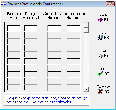Focus first-row Homens field
The width and height of the screenshot is (116, 110).
click(54, 28)
